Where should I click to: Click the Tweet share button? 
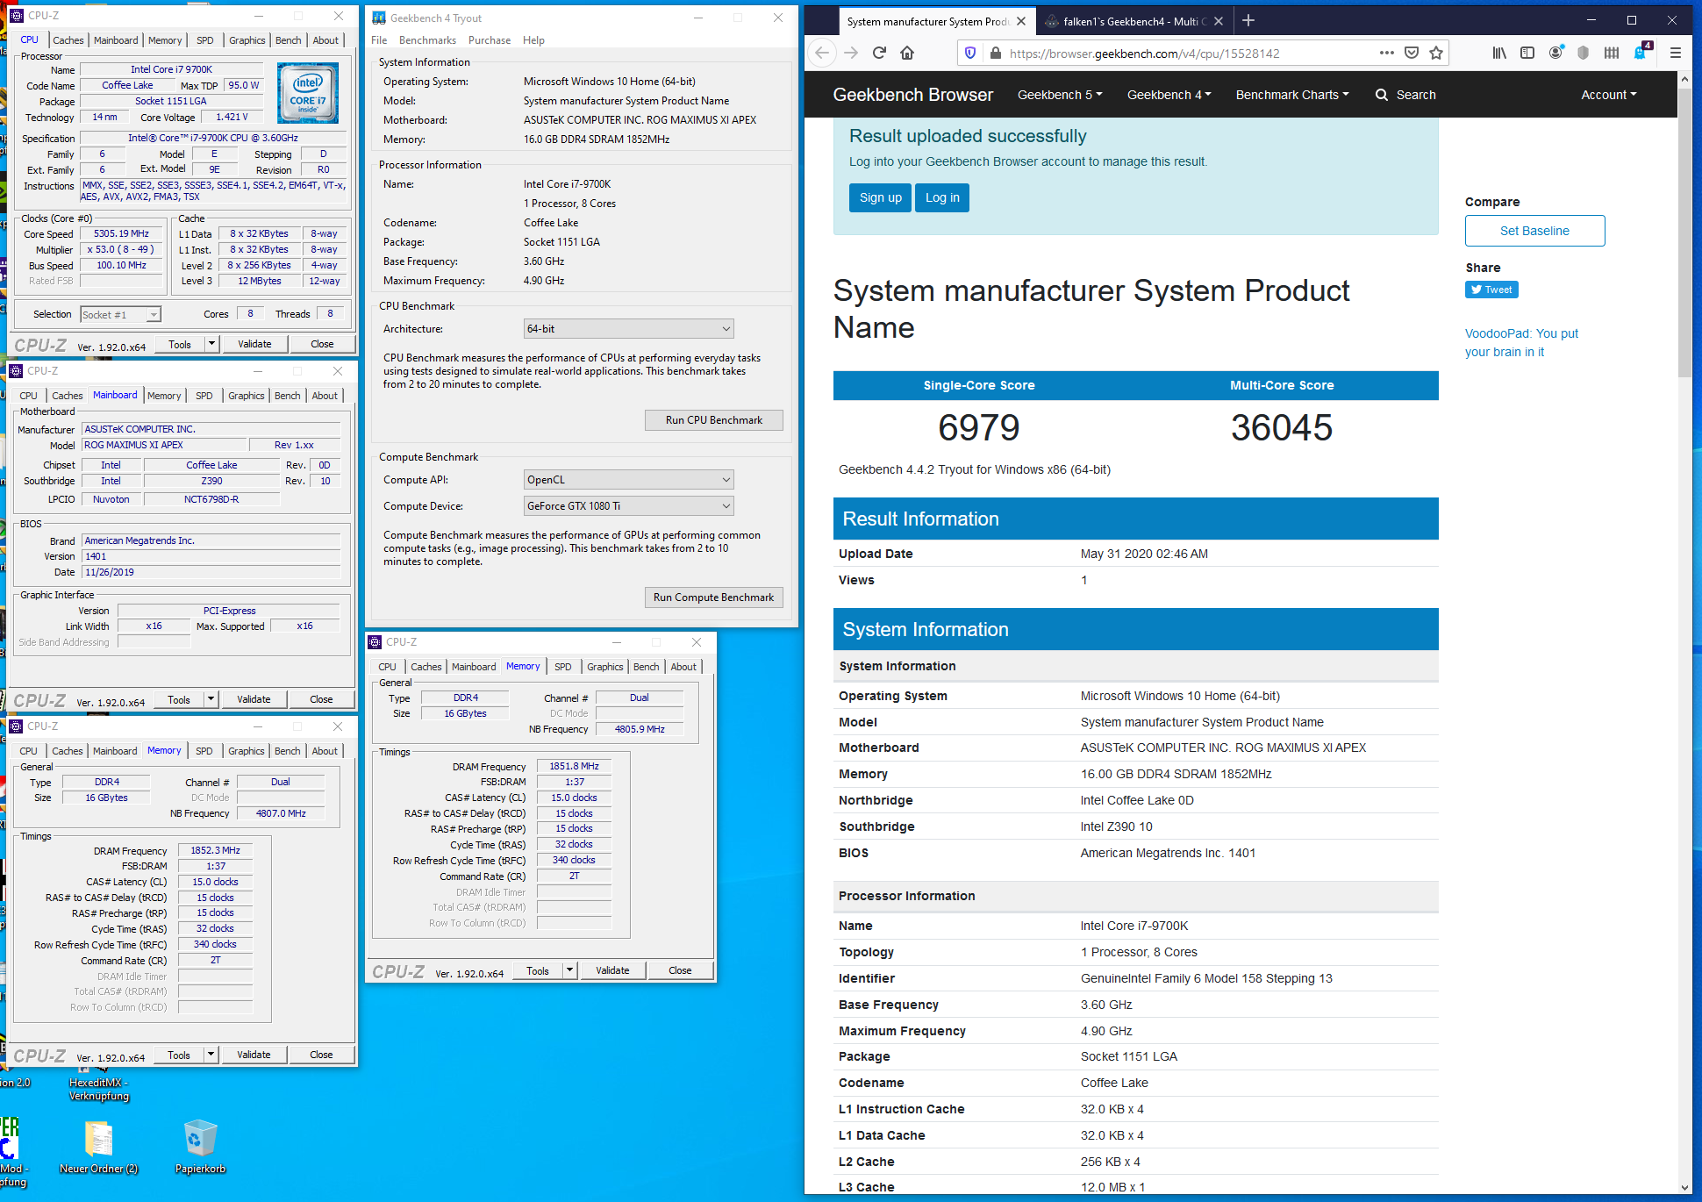[1491, 290]
